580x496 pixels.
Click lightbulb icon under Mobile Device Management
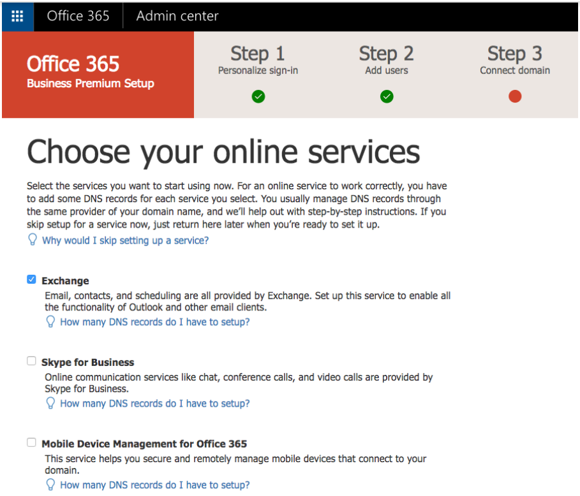pyautogui.click(x=50, y=484)
